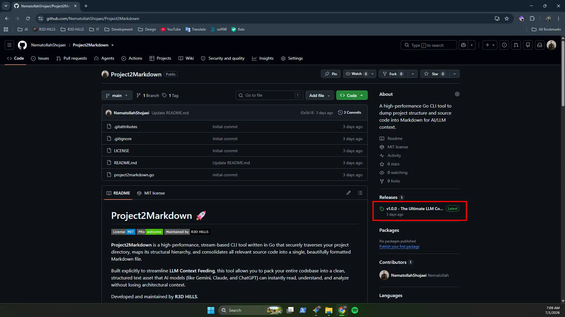
Task: View 1 Branch link
Action: 148,95
